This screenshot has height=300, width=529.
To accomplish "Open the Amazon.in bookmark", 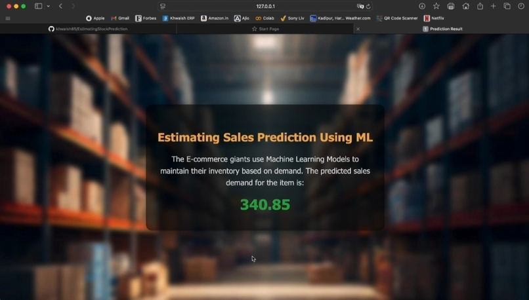I will (215, 18).
